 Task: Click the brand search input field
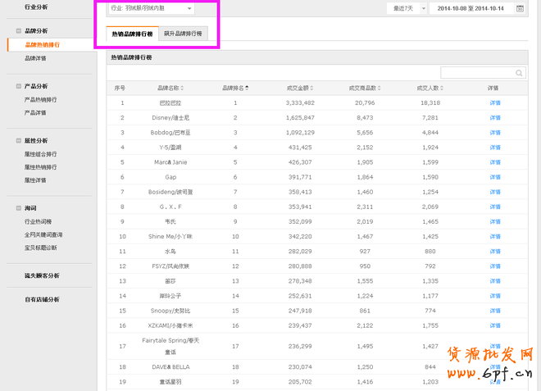pos(478,73)
